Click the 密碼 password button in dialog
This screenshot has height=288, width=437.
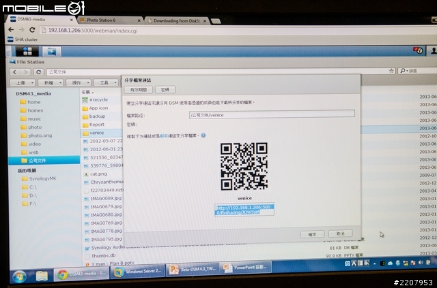click(165, 89)
